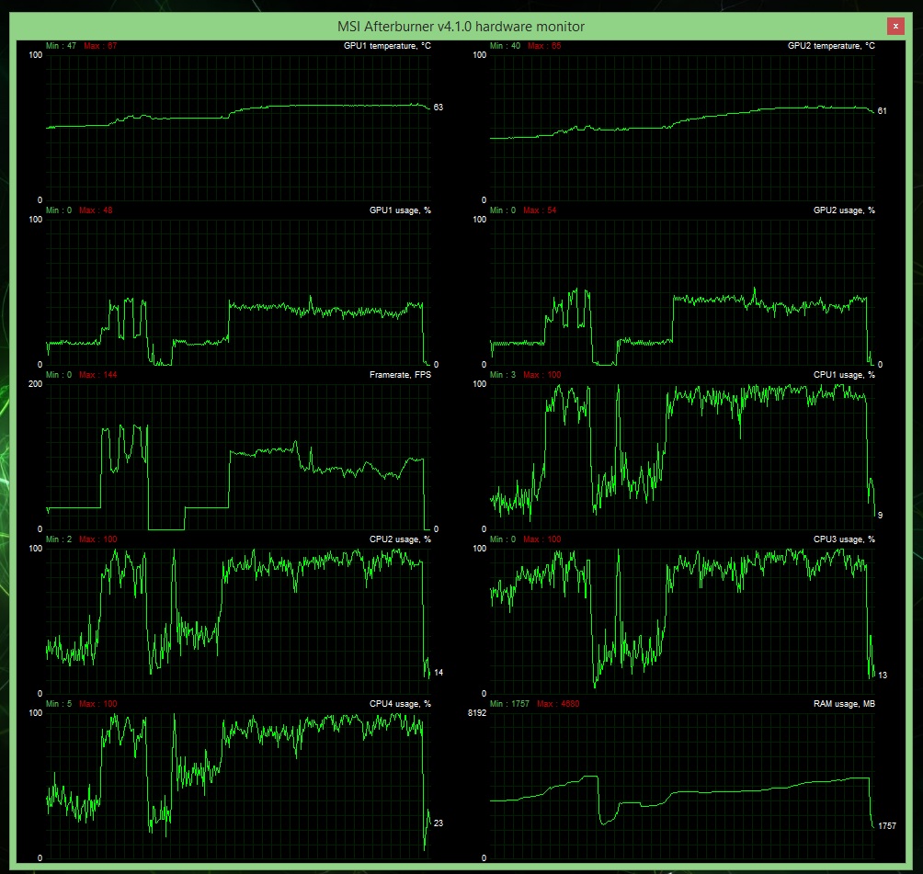
Task: Select the "CPU4 usage, %" label
Action: [x=400, y=704]
